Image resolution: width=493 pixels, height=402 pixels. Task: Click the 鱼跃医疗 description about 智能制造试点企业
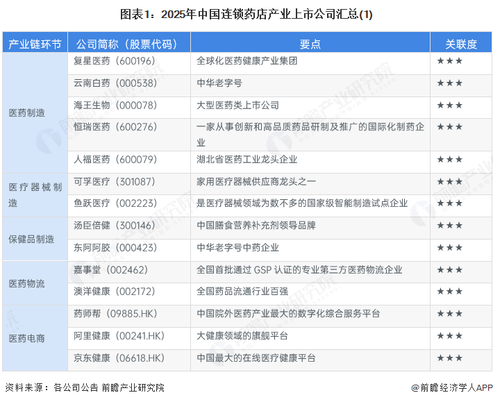point(302,203)
